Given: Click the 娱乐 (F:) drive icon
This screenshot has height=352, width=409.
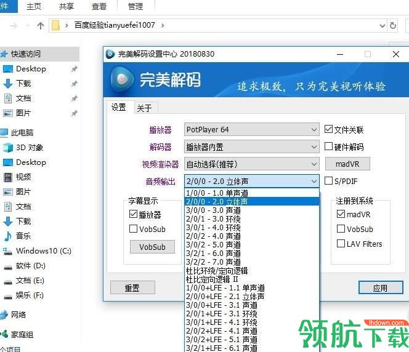Looking at the screenshot, I should coord(8,297).
